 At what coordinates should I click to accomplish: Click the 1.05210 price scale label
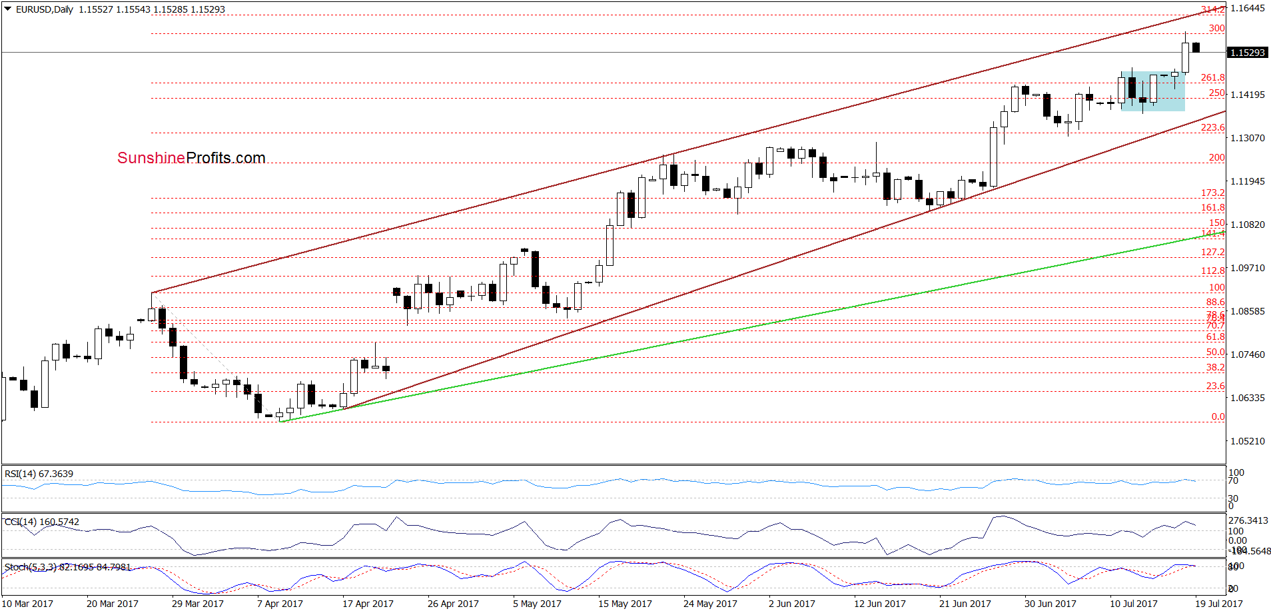point(1247,441)
